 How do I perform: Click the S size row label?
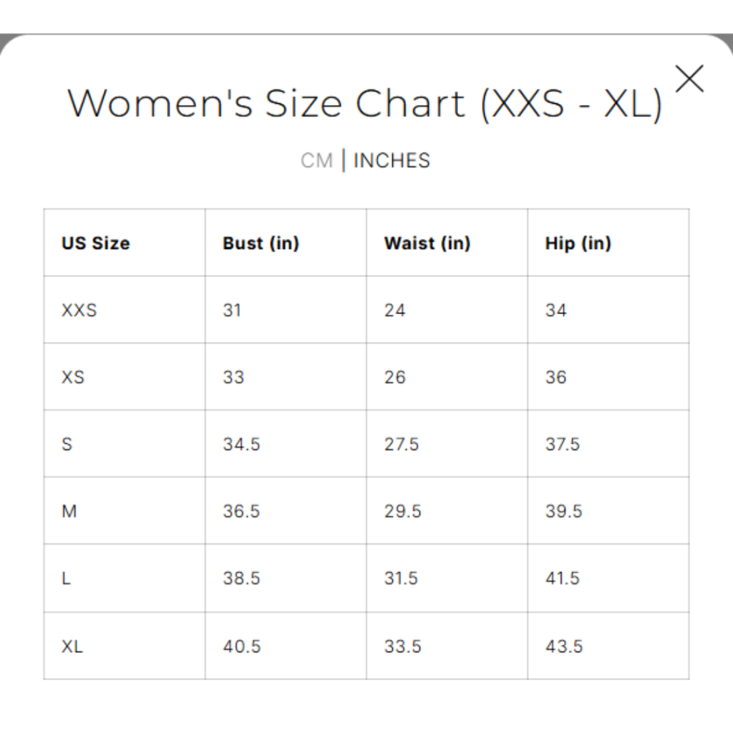[x=67, y=445]
